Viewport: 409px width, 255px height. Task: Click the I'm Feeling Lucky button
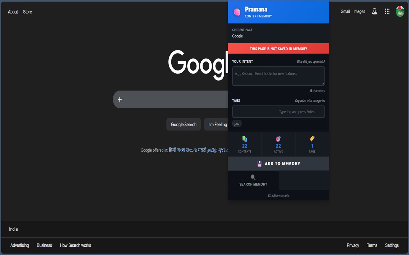pyautogui.click(x=216, y=124)
